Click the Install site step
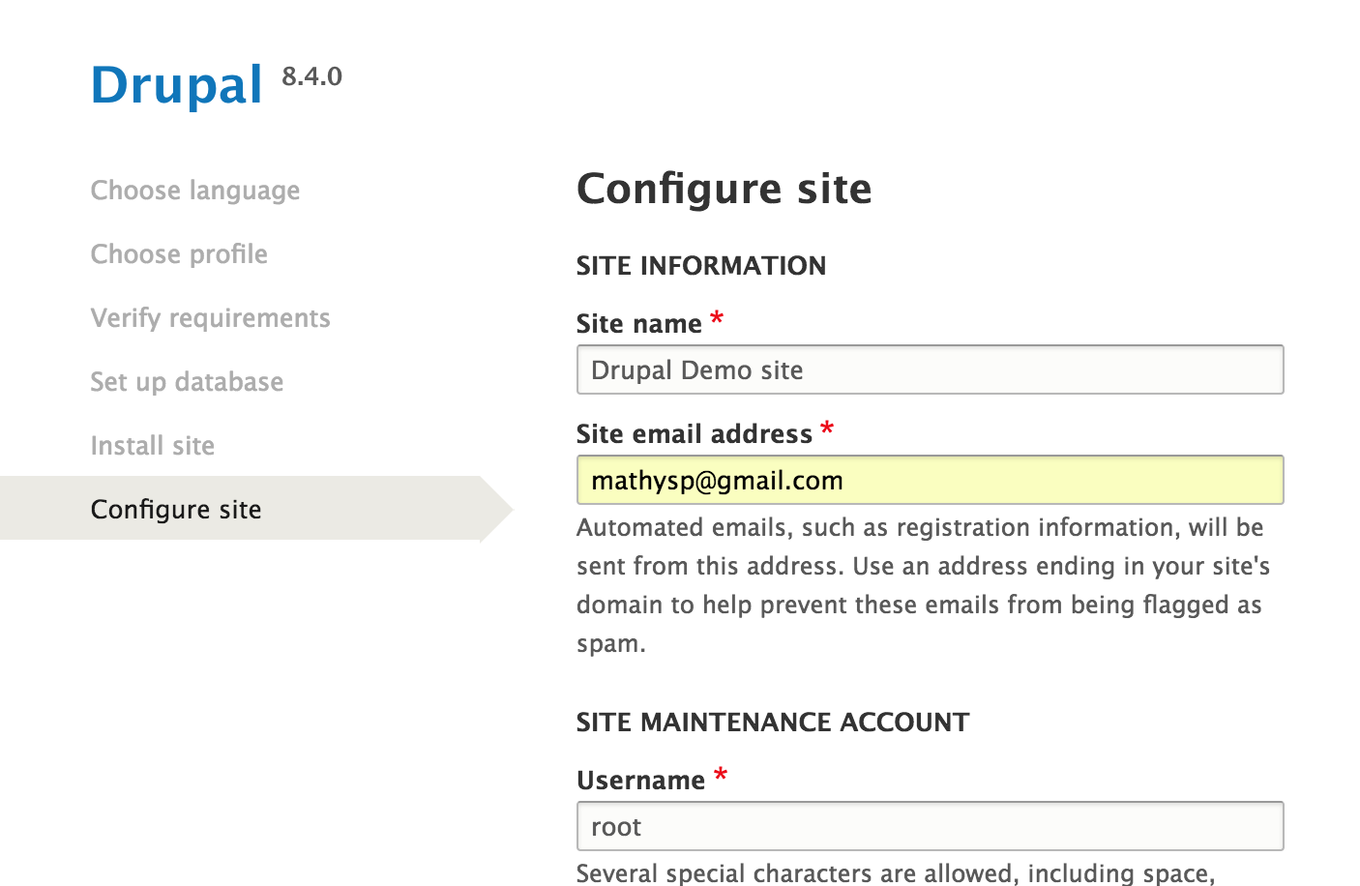1360x886 pixels. click(153, 445)
